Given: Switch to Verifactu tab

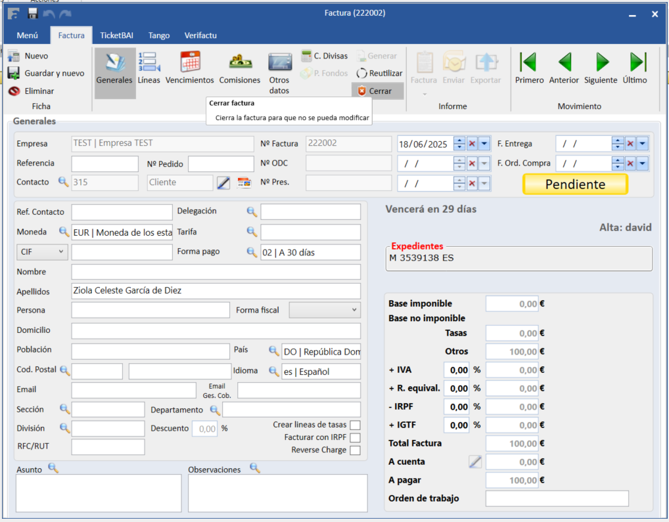Looking at the screenshot, I should [200, 35].
